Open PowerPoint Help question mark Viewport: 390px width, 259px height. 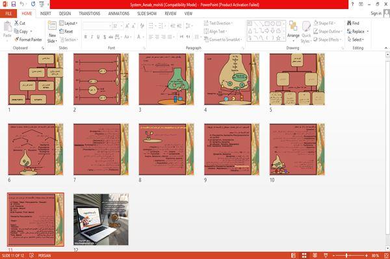pos(352,5)
